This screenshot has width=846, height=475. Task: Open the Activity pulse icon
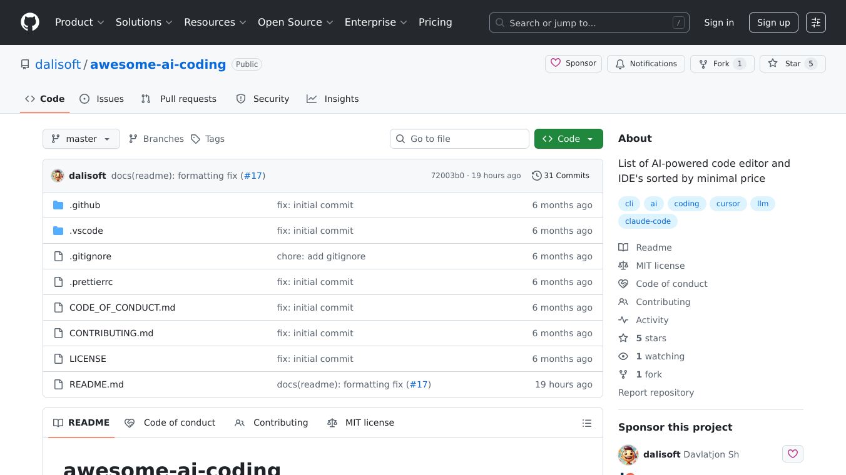(x=623, y=320)
